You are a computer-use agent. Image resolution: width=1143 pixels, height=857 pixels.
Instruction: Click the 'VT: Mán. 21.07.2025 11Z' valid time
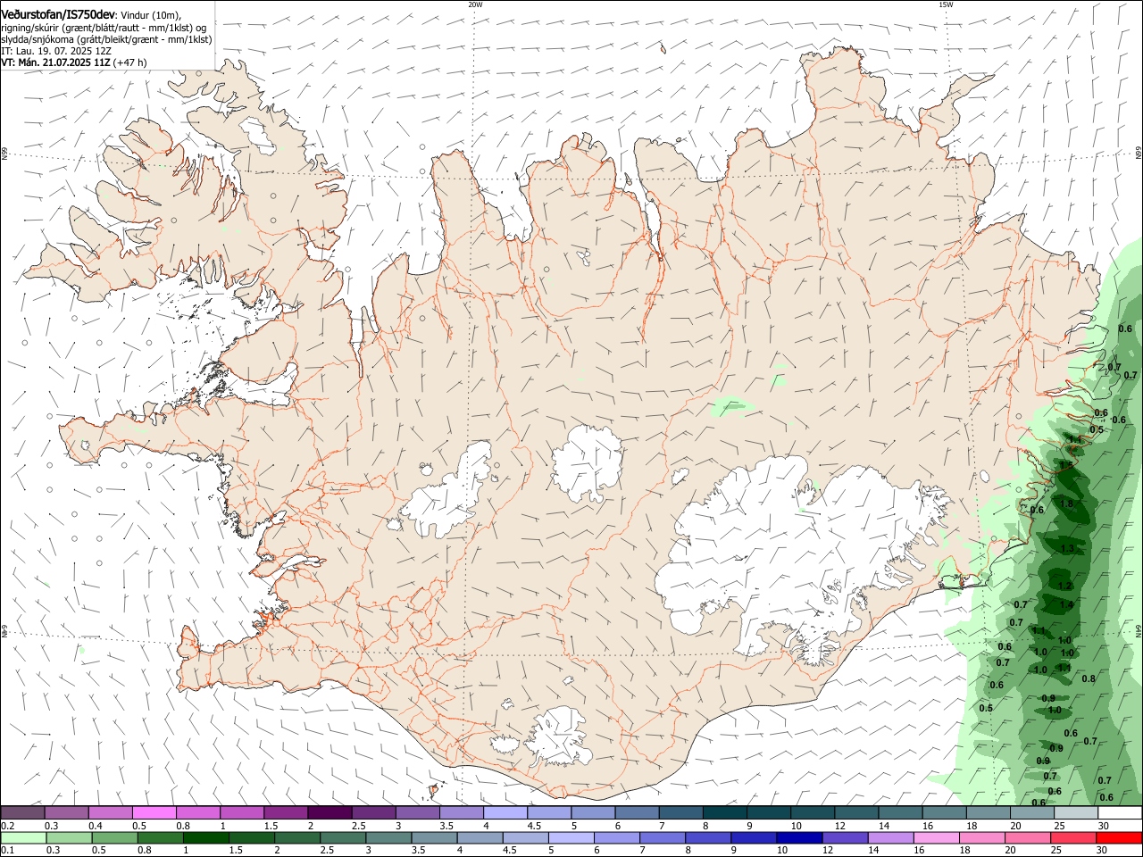pyautogui.click(x=55, y=63)
